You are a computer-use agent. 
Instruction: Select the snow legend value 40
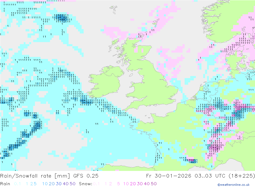click(147, 184)
